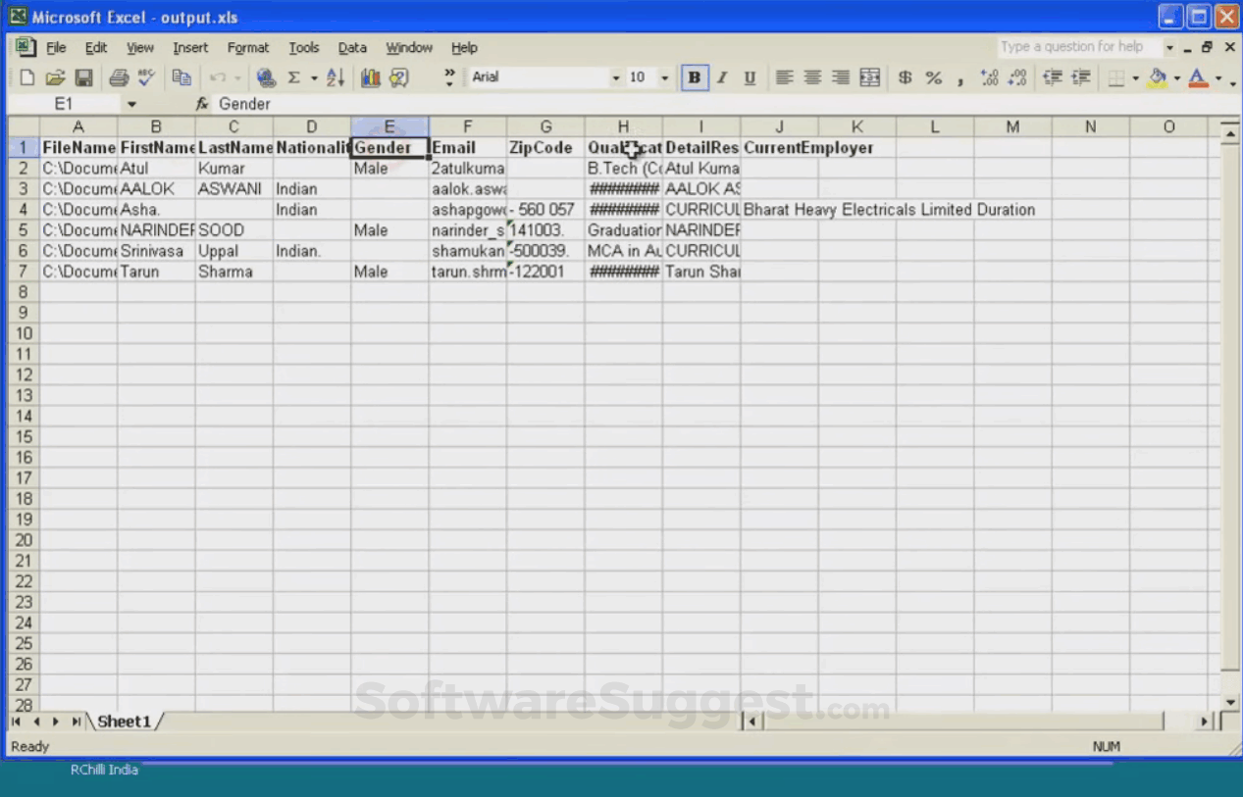Open the Name Box dropdown arrow

(131, 104)
